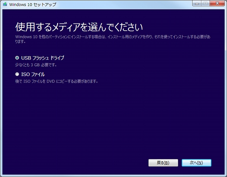
Task: Click the empty title bar area beside the title
Action: click(x=123, y=4)
